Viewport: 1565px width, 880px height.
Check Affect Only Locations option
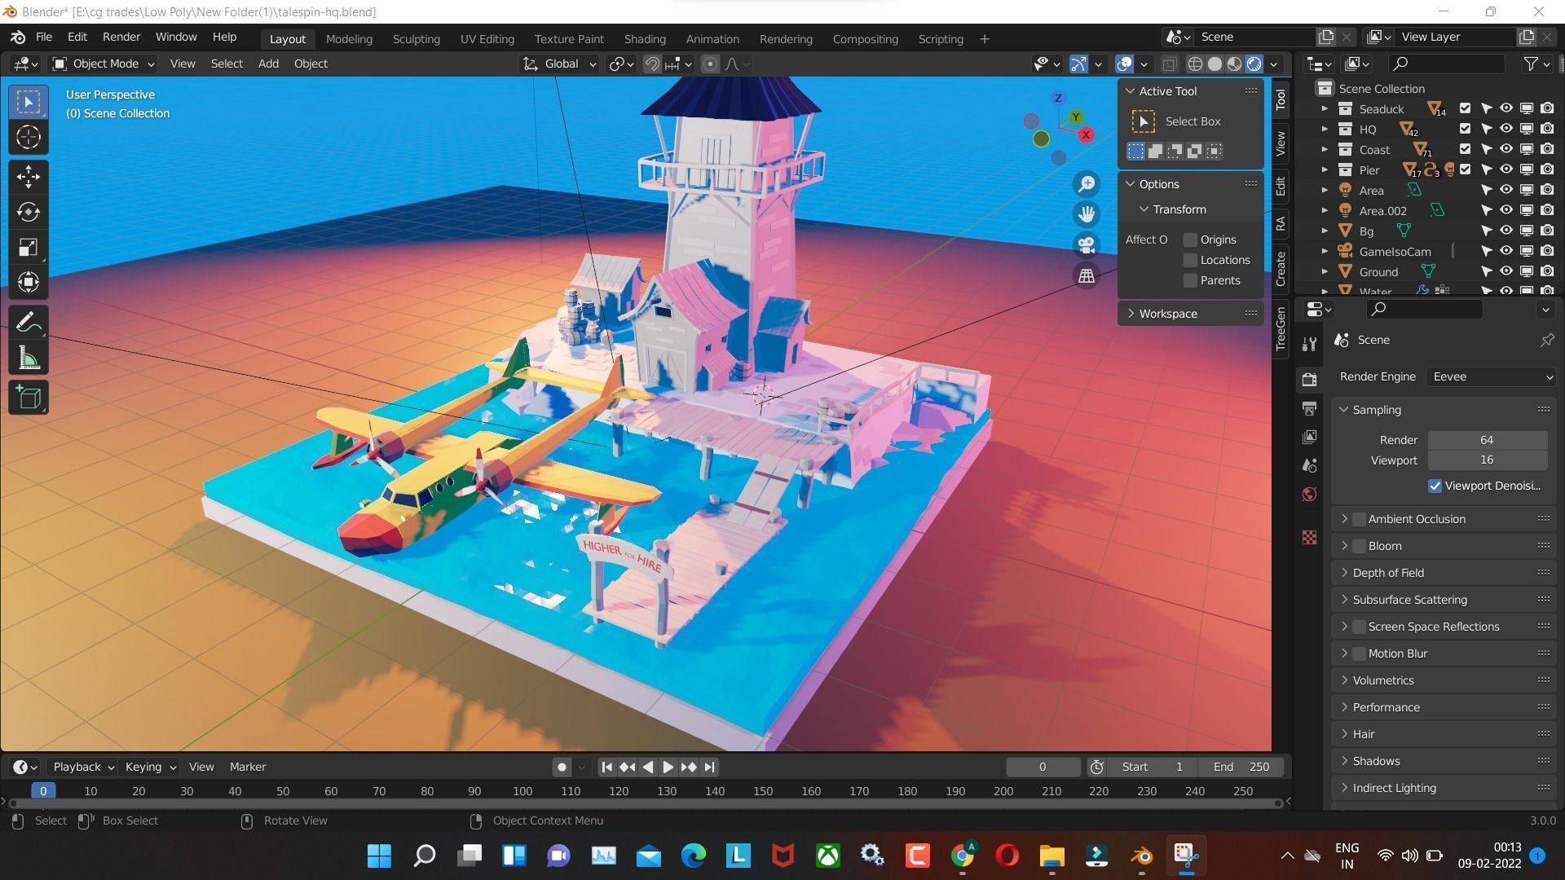1190,260
